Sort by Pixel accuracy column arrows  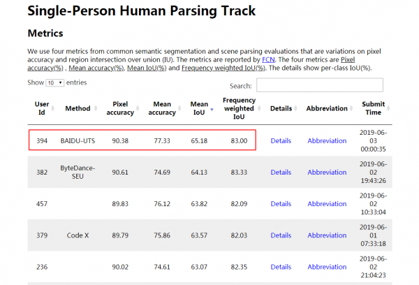click(x=138, y=108)
